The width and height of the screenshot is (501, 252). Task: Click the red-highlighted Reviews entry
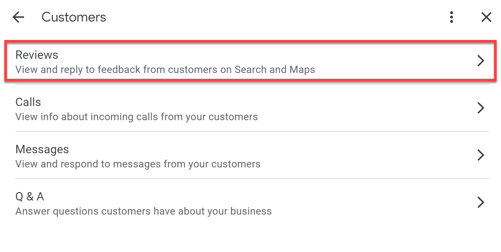pyautogui.click(x=145, y=62)
